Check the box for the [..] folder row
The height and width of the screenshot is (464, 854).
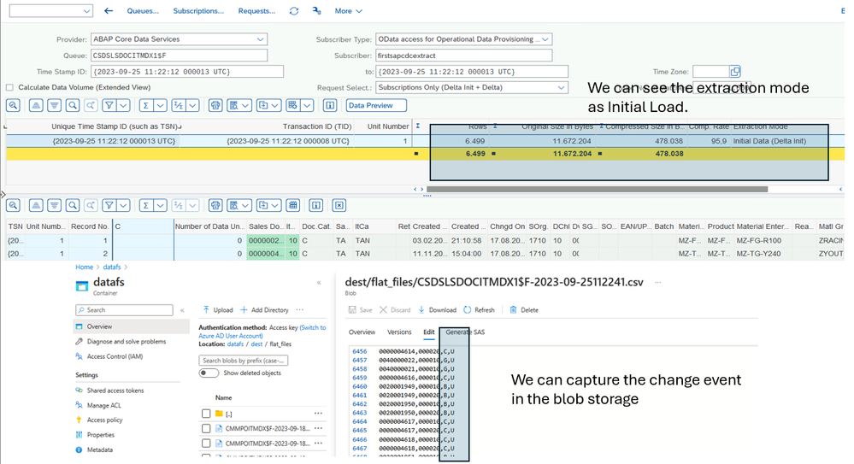point(206,414)
